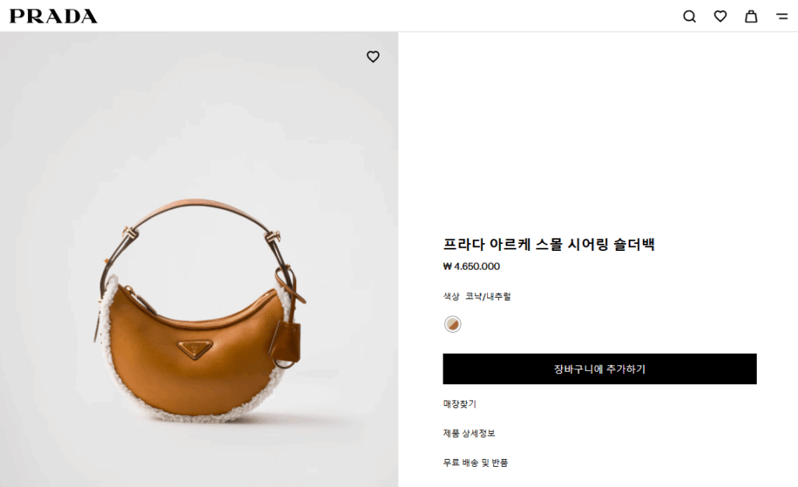Click the triangle Prada emblem on bag

click(195, 348)
